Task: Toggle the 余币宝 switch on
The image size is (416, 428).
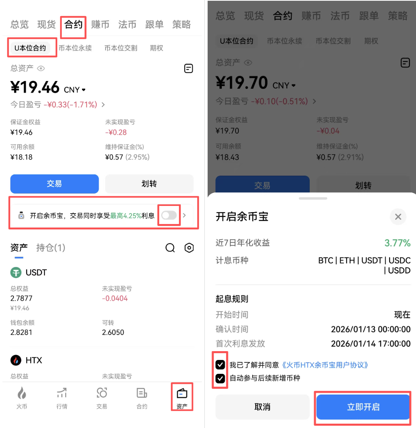Action: [x=169, y=216]
